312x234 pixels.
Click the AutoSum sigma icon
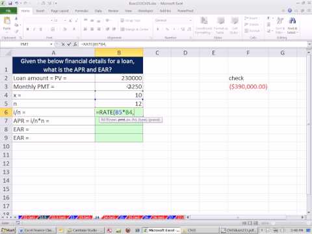point(268,18)
